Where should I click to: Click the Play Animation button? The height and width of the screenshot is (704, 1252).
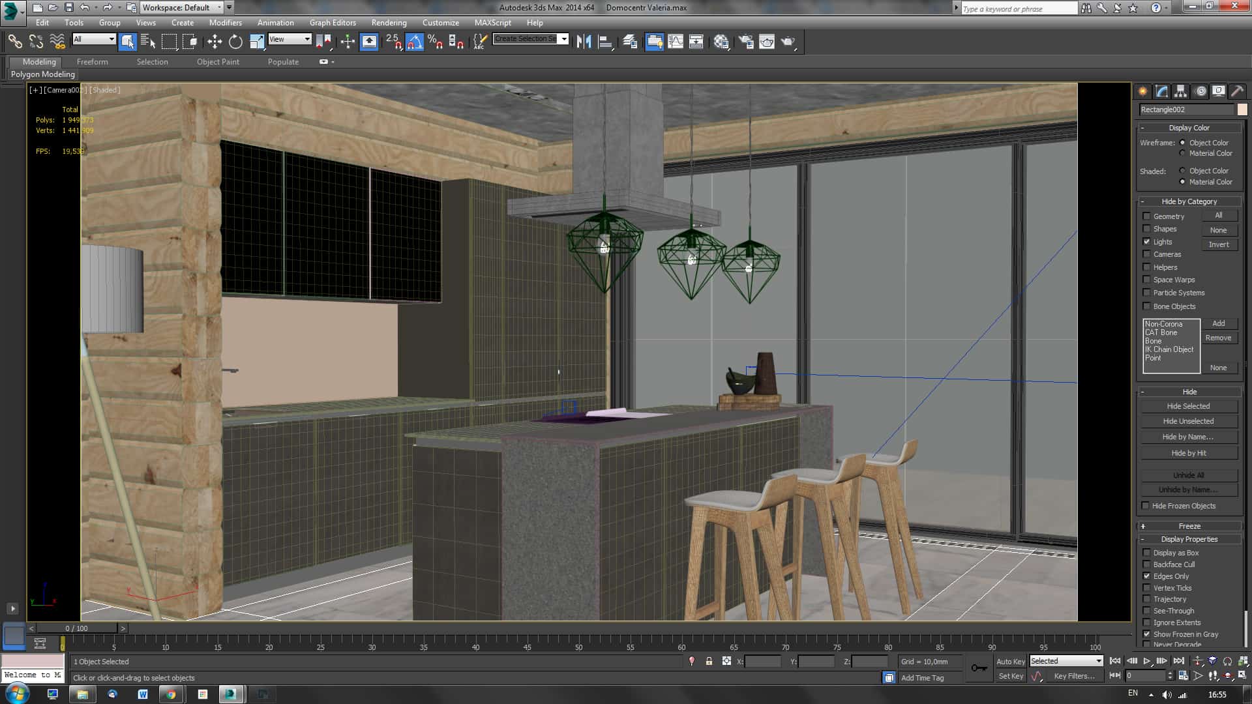[x=1147, y=661]
